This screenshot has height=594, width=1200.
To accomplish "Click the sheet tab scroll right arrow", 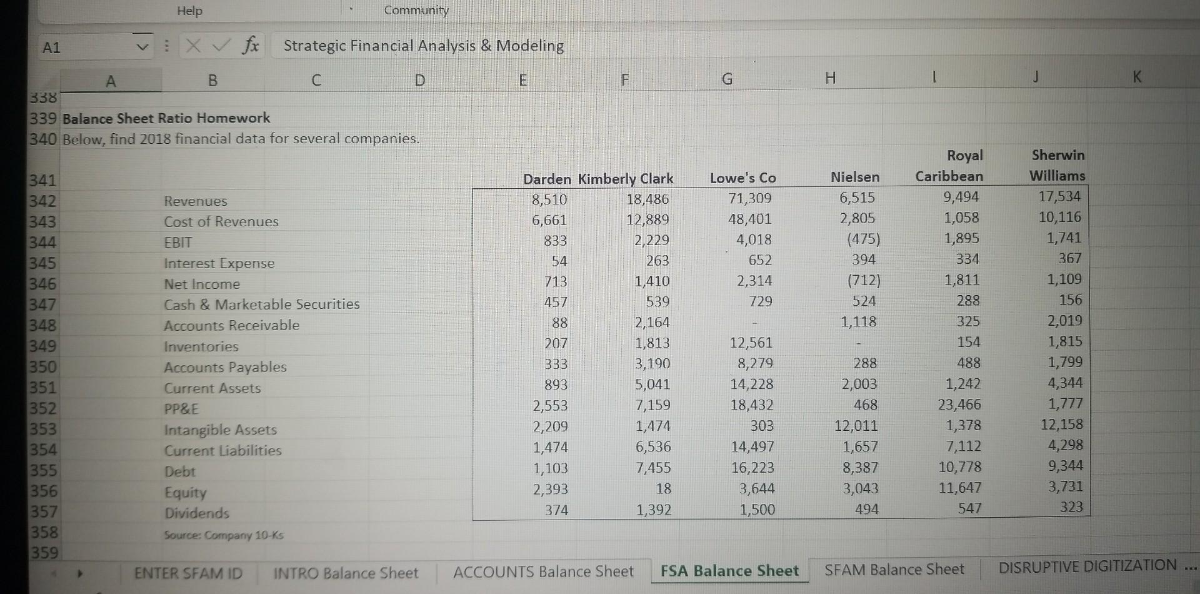I will (x=79, y=573).
